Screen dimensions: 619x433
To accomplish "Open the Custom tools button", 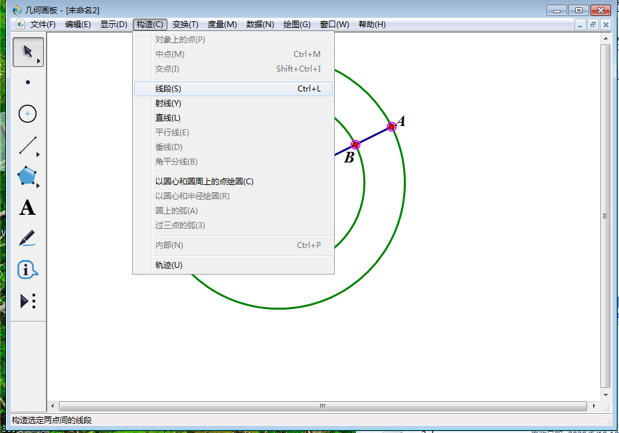I will pyautogui.click(x=28, y=301).
